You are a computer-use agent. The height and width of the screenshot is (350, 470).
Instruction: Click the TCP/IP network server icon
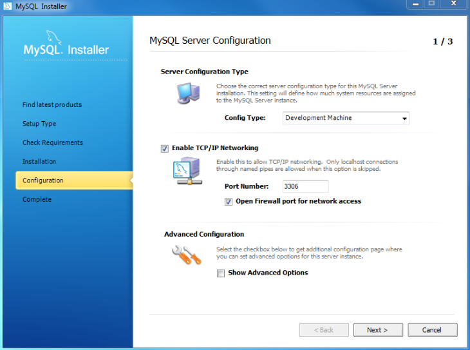point(187,171)
